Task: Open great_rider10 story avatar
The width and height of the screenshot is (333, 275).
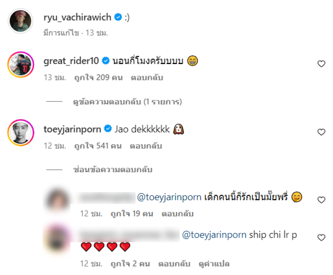Action: (x=20, y=64)
